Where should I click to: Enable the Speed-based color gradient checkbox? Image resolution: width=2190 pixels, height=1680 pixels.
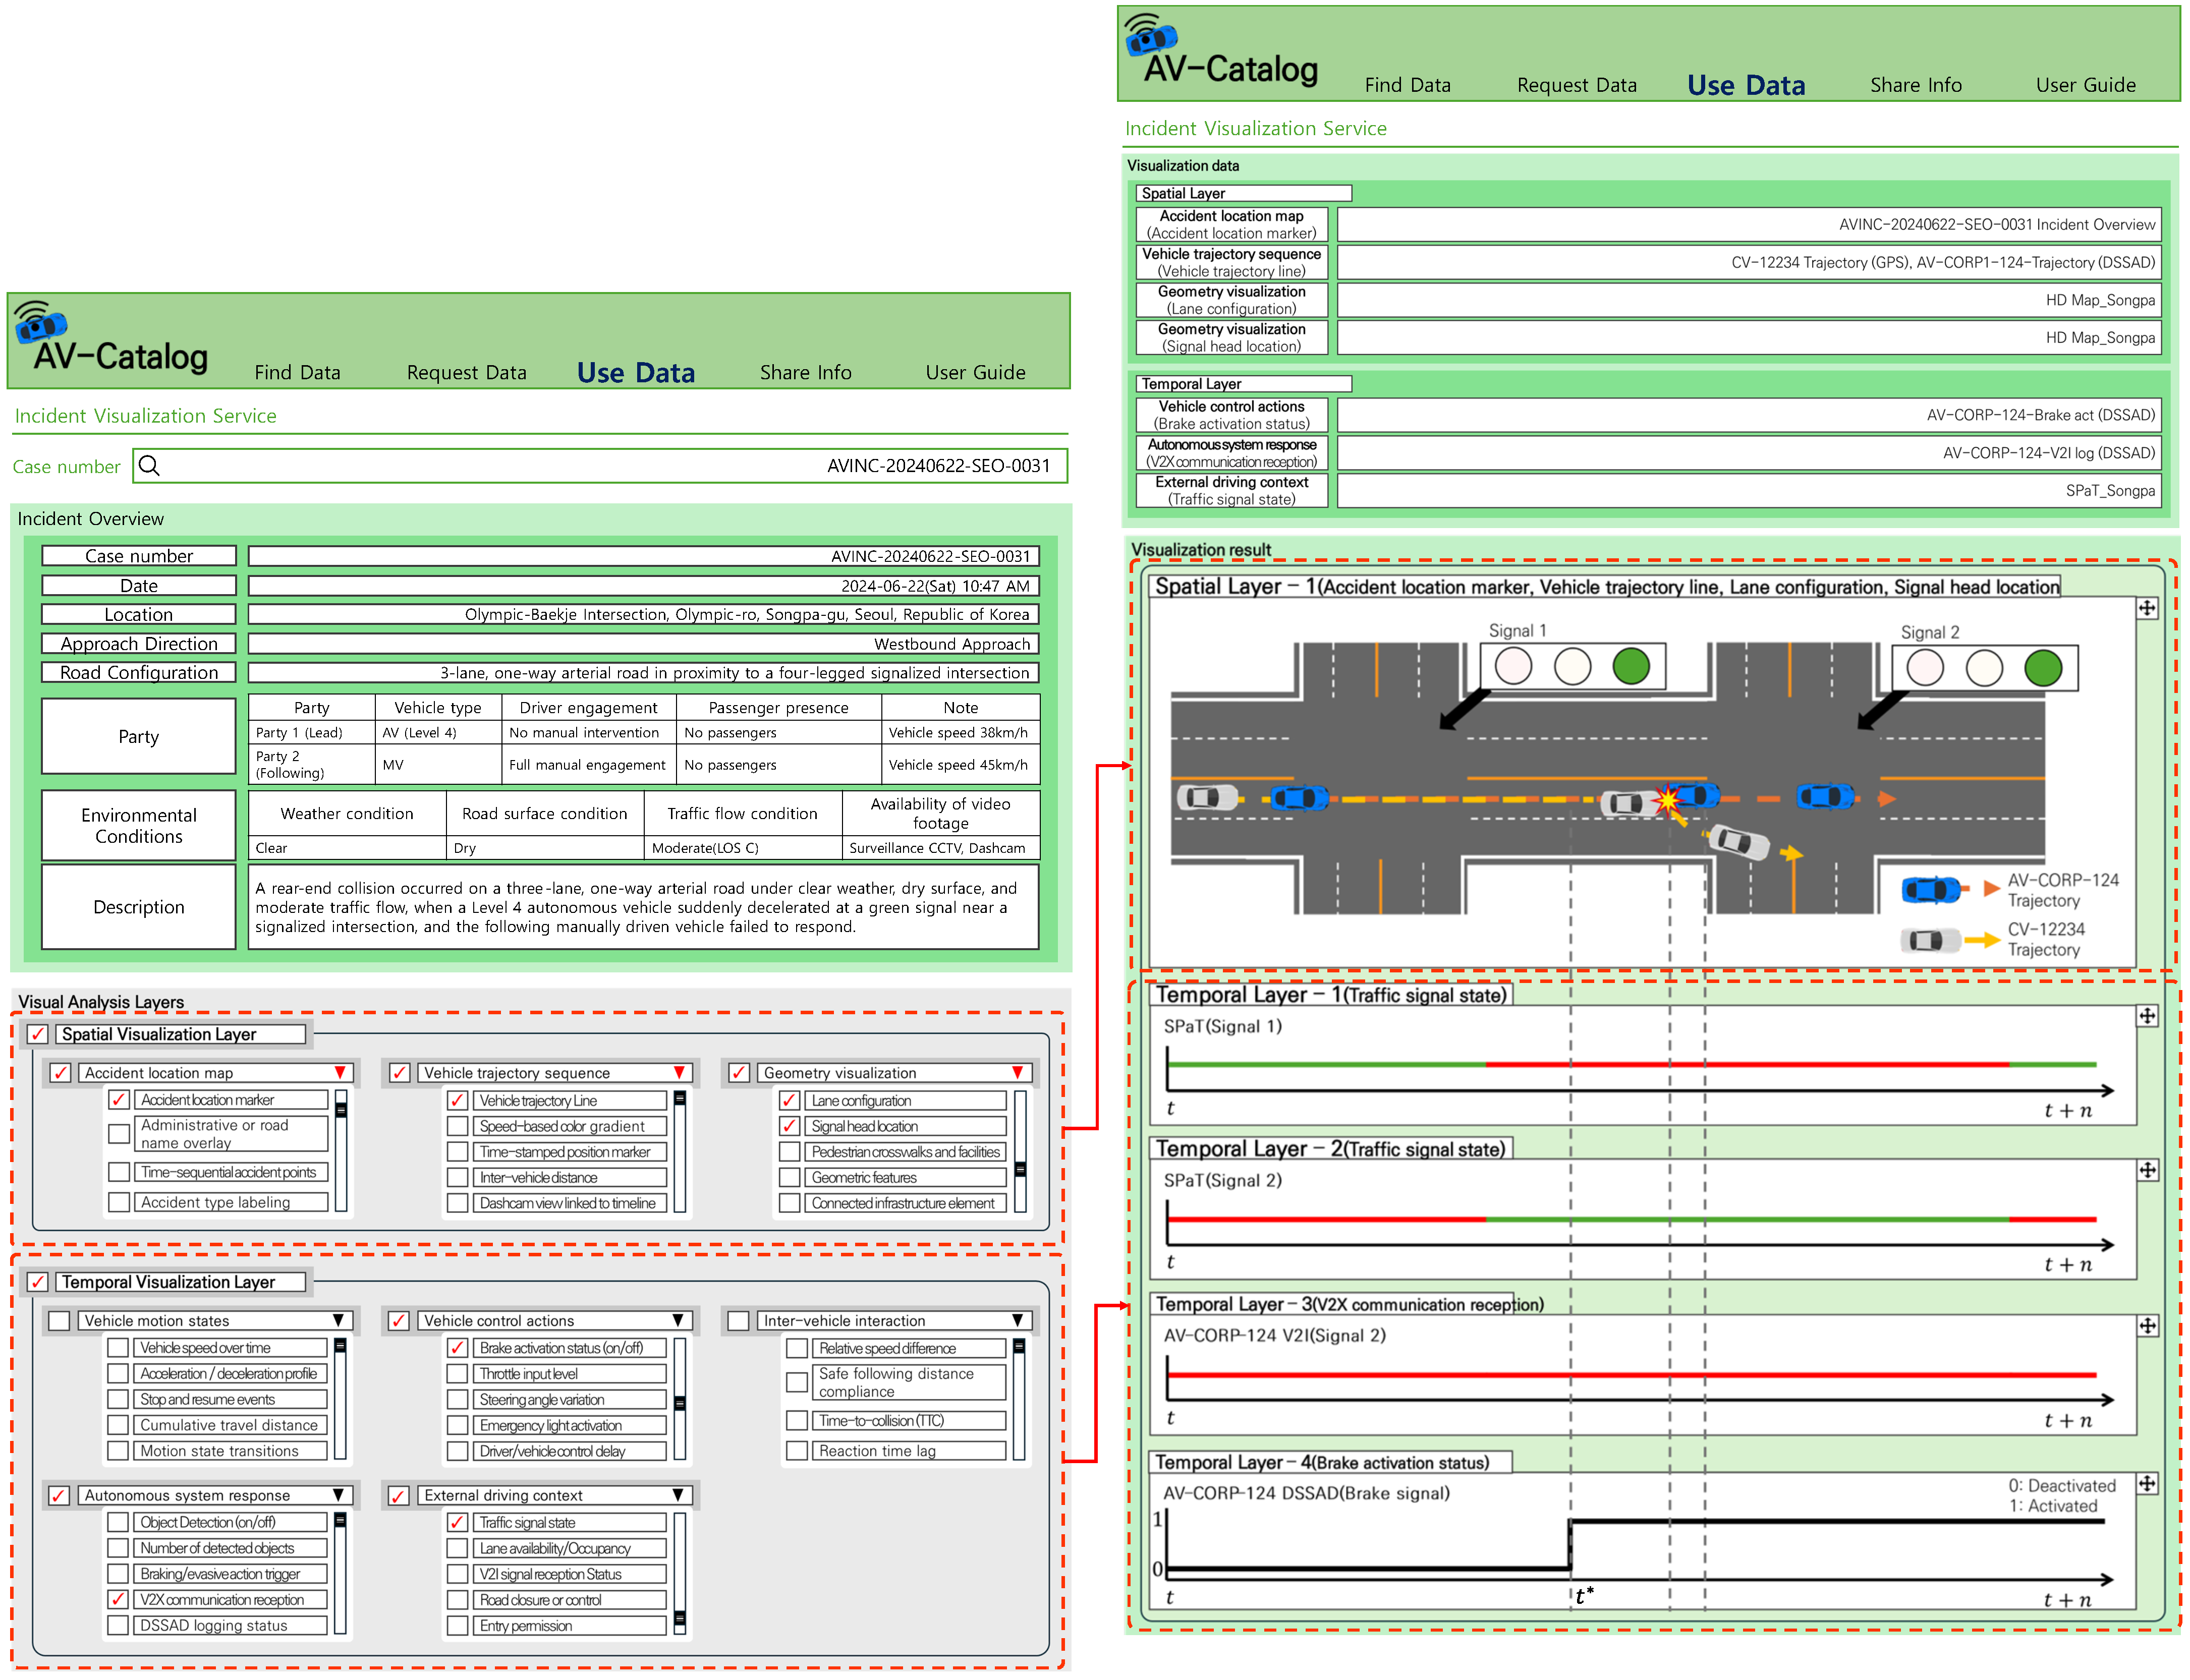pos(458,1126)
